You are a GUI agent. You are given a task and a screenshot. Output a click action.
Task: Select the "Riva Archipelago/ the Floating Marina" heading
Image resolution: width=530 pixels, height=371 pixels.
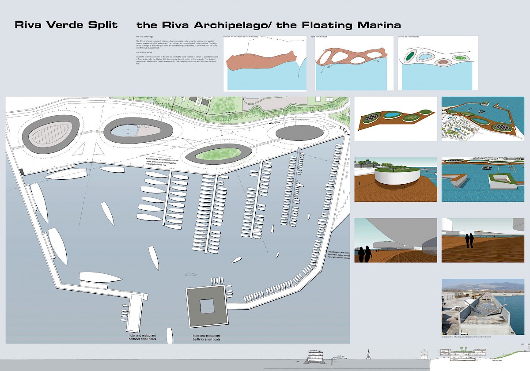click(269, 25)
